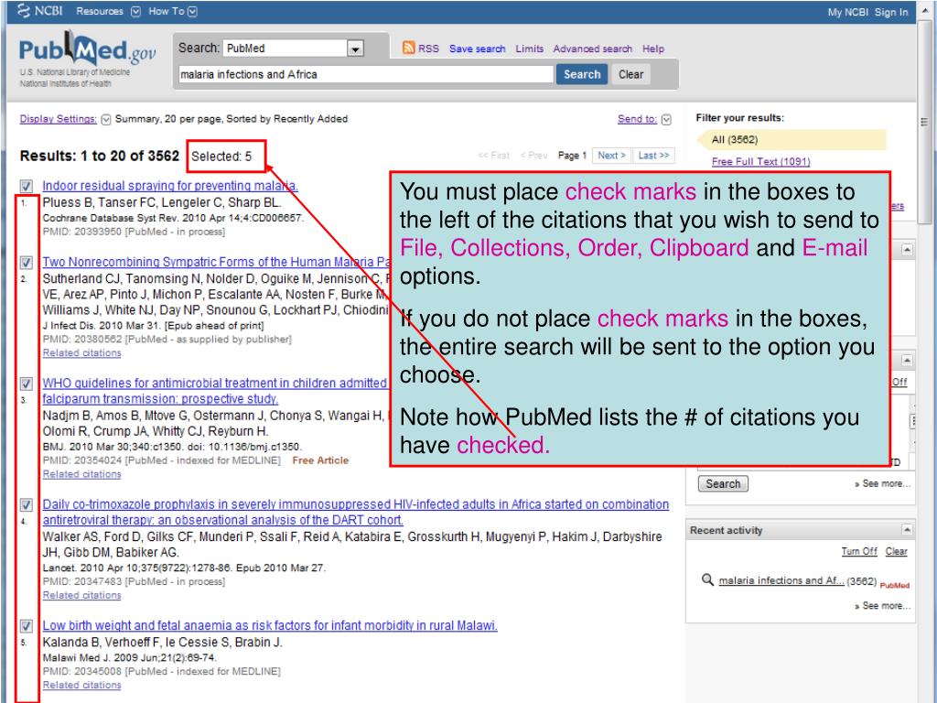Open Related citations for PMID 20345008

81,686
